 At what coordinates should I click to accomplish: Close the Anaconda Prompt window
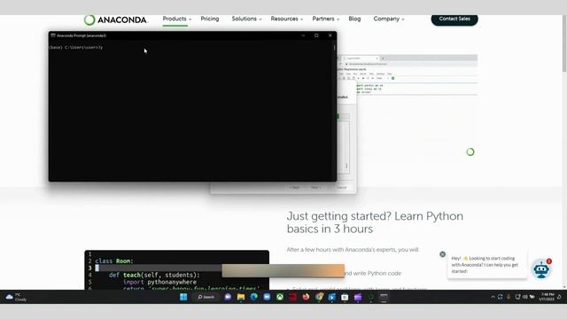click(x=330, y=35)
